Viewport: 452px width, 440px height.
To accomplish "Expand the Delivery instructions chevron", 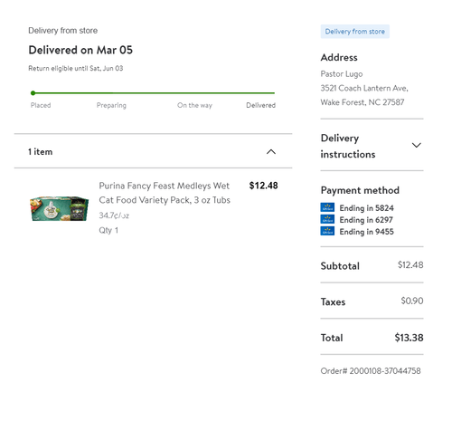I will 416,146.
